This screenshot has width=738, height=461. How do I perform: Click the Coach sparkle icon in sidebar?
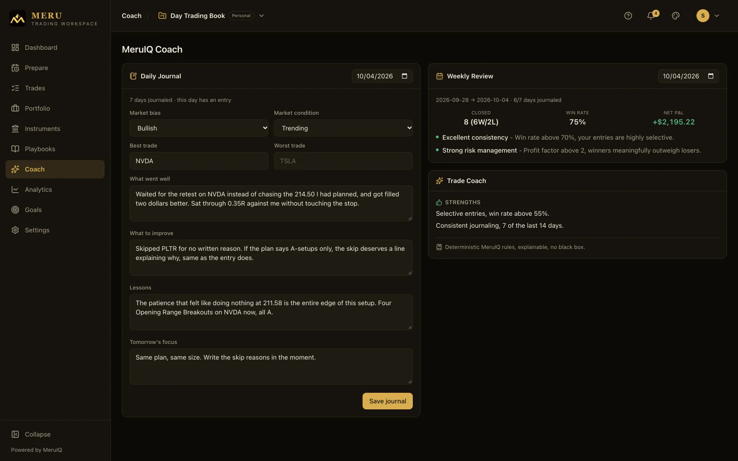click(x=15, y=169)
